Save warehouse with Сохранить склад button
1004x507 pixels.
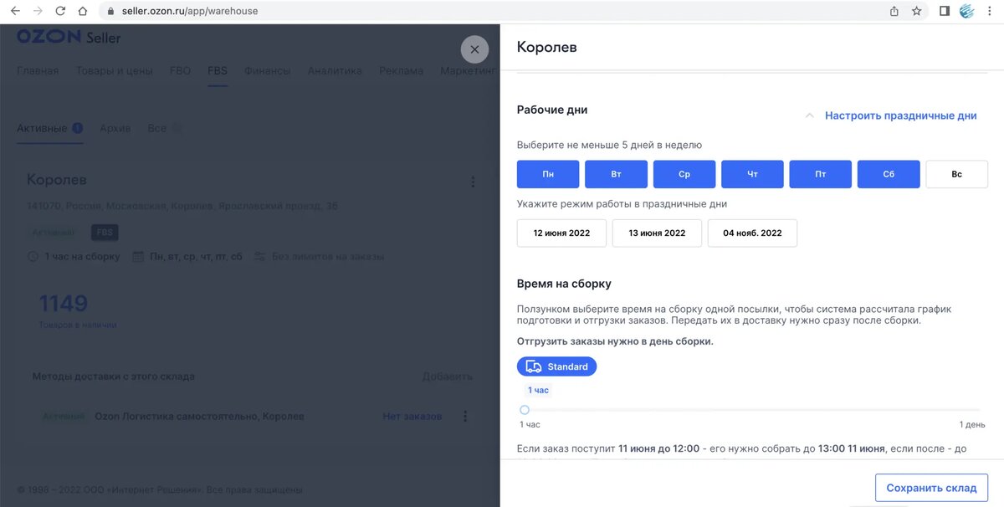tap(931, 488)
